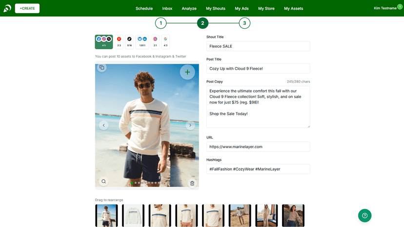Show previous image with left arrow
Viewport: 404px width, 227px height.
[x=103, y=125]
